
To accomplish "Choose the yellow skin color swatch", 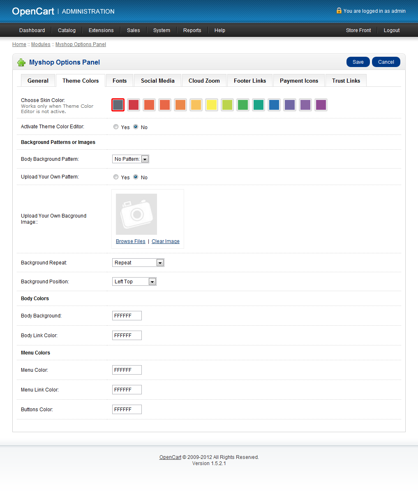I will [212, 105].
